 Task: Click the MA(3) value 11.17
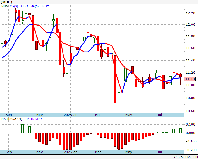coord(45,6)
